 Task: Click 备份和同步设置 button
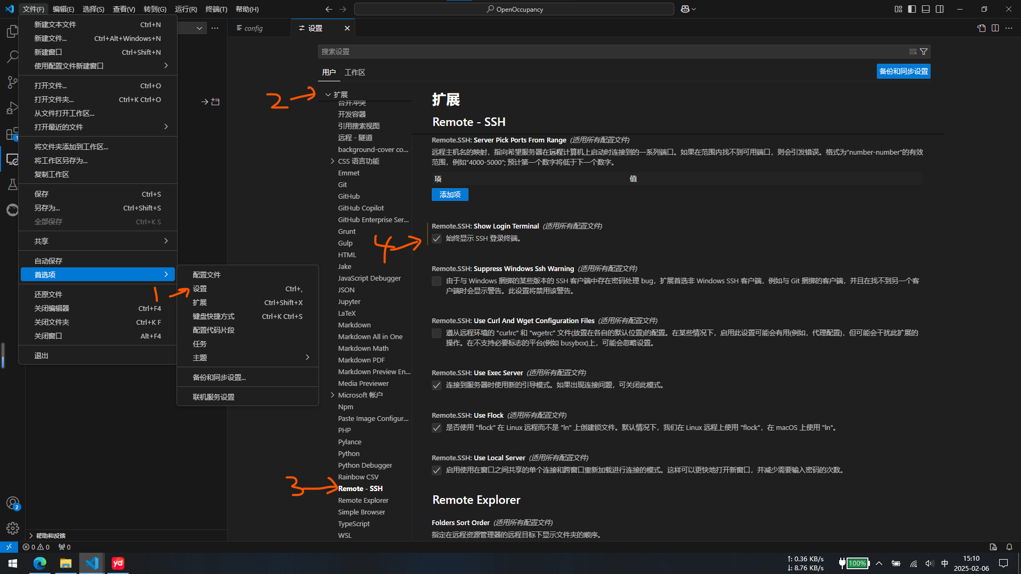(903, 71)
